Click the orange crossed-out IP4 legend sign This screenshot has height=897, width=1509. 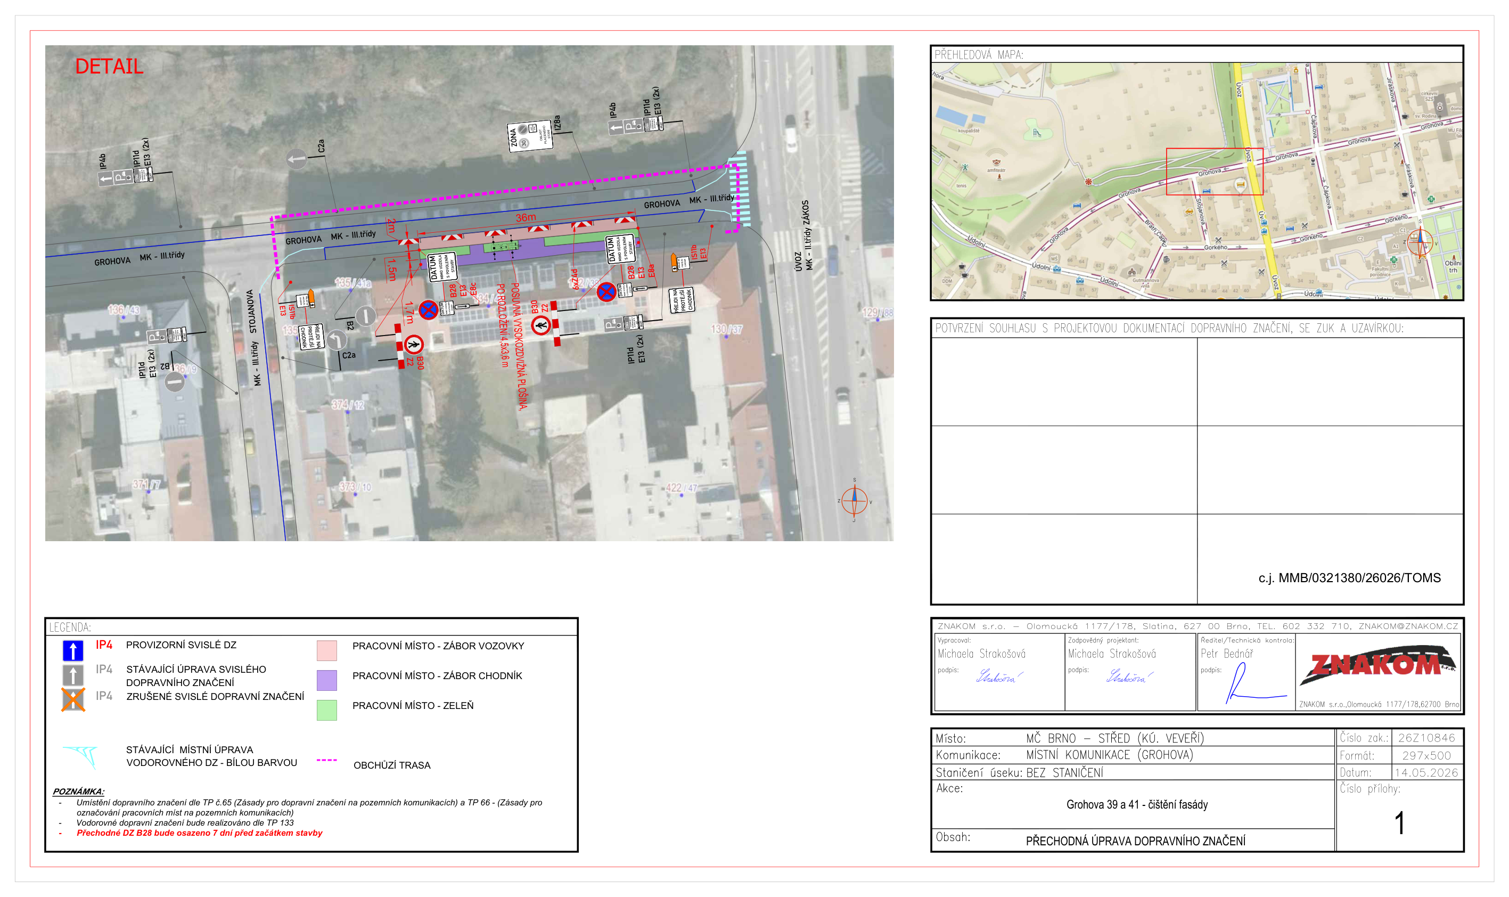(72, 700)
